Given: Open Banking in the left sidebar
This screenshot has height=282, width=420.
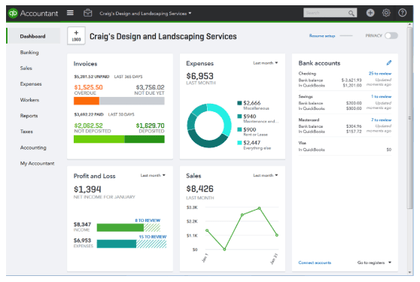Looking at the screenshot, I should point(29,53).
